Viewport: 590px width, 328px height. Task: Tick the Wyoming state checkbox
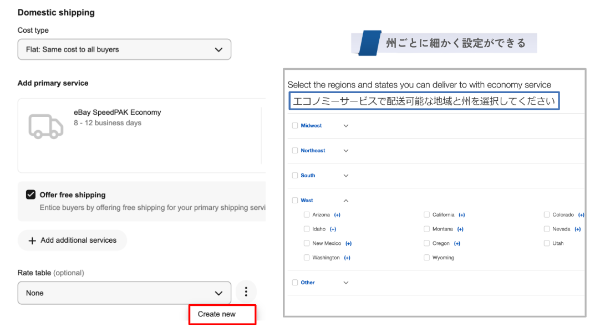pyautogui.click(x=426, y=258)
